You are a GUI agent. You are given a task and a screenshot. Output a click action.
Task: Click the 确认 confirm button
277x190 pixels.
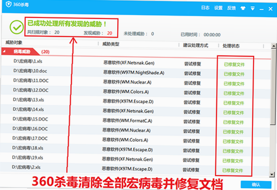256,185
